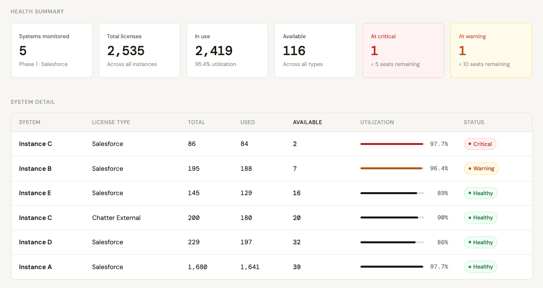The height and width of the screenshot is (288, 543).
Task: Click total value 195
Action: (x=193, y=168)
